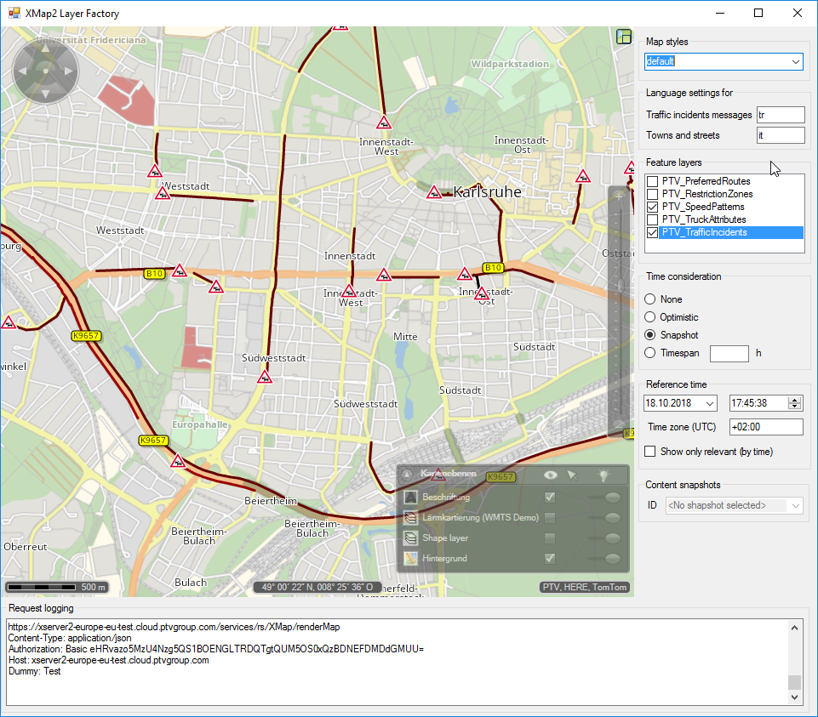
Task: Click Towns and streets language field
Action: point(781,135)
